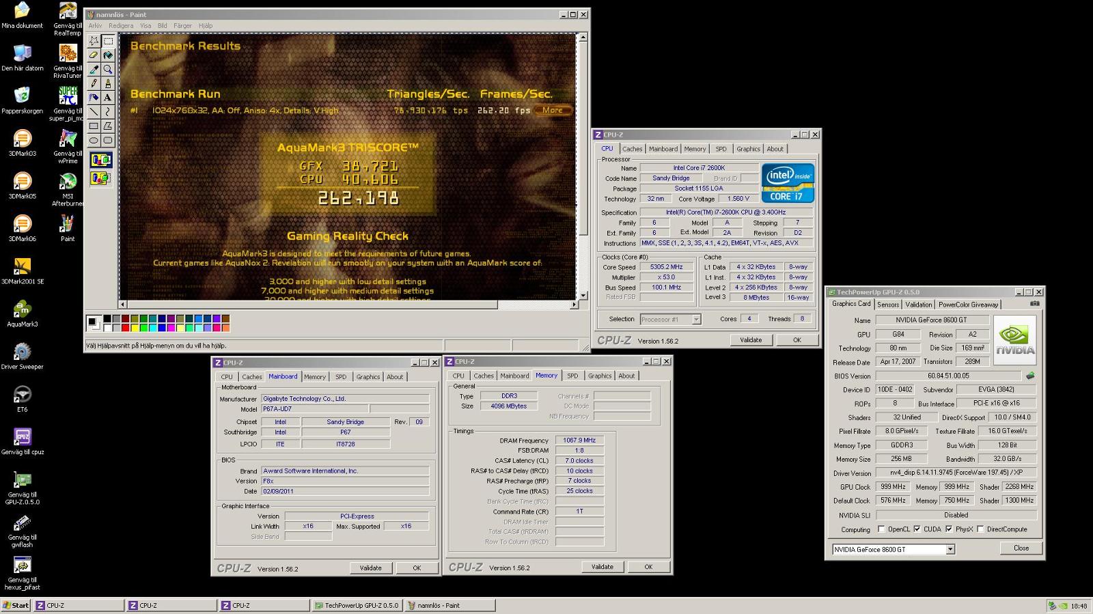Open the AquaMark3 desktop icon
Image resolution: width=1093 pixels, height=614 pixels.
(x=22, y=313)
